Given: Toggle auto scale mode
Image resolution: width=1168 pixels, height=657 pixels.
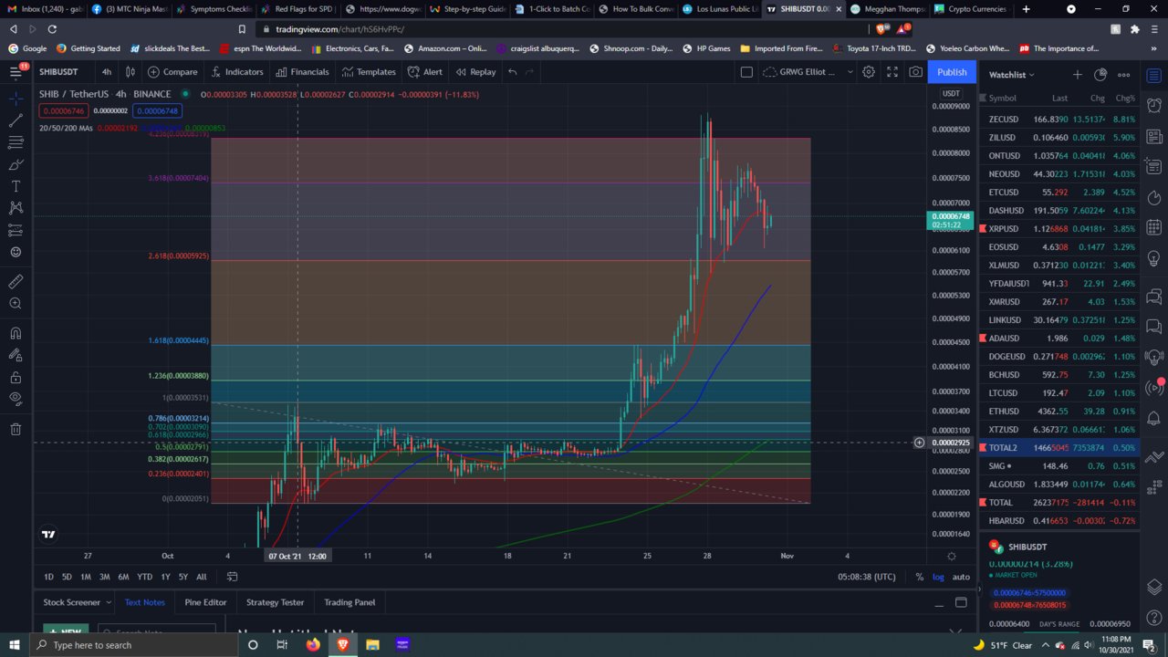Looking at the screenshot, I should coord(961,577).
